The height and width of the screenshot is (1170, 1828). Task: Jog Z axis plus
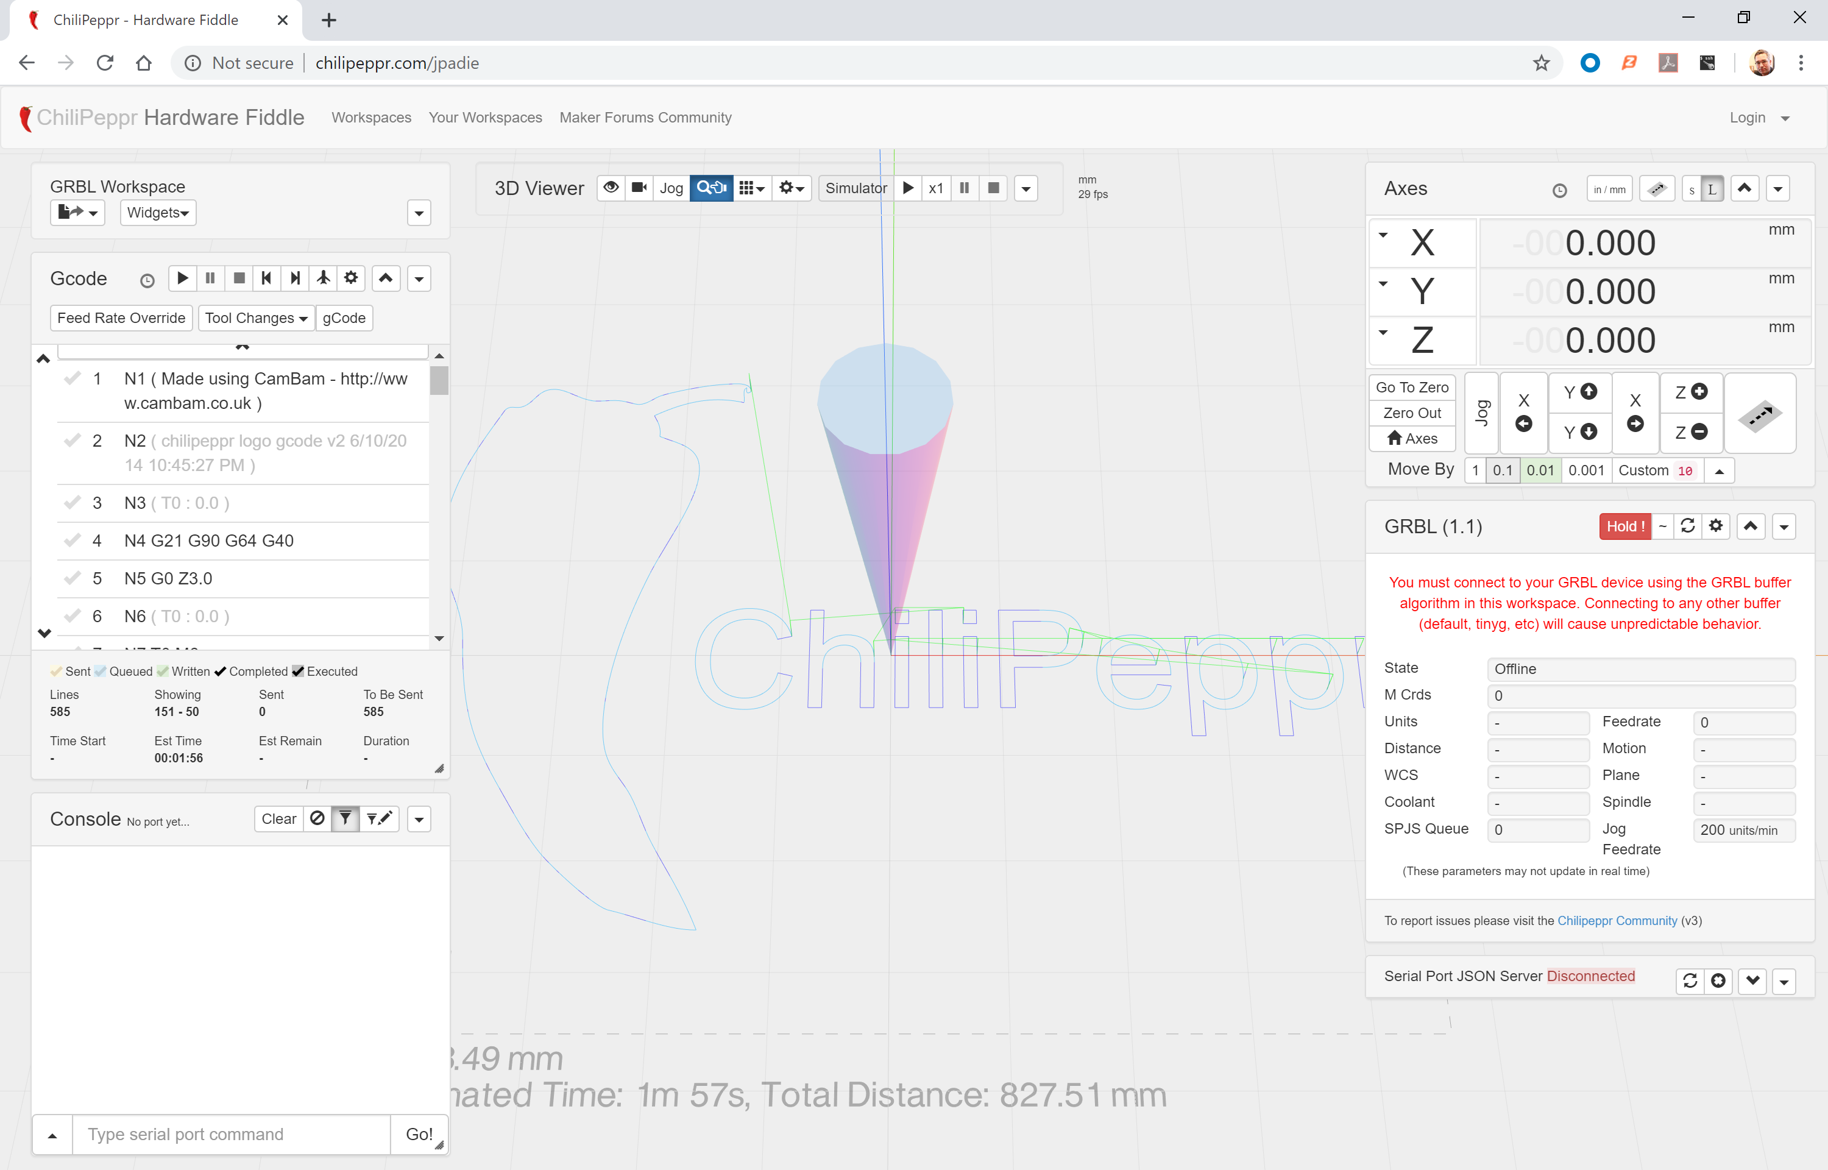pyautogui.click(x=1692, y=392)
